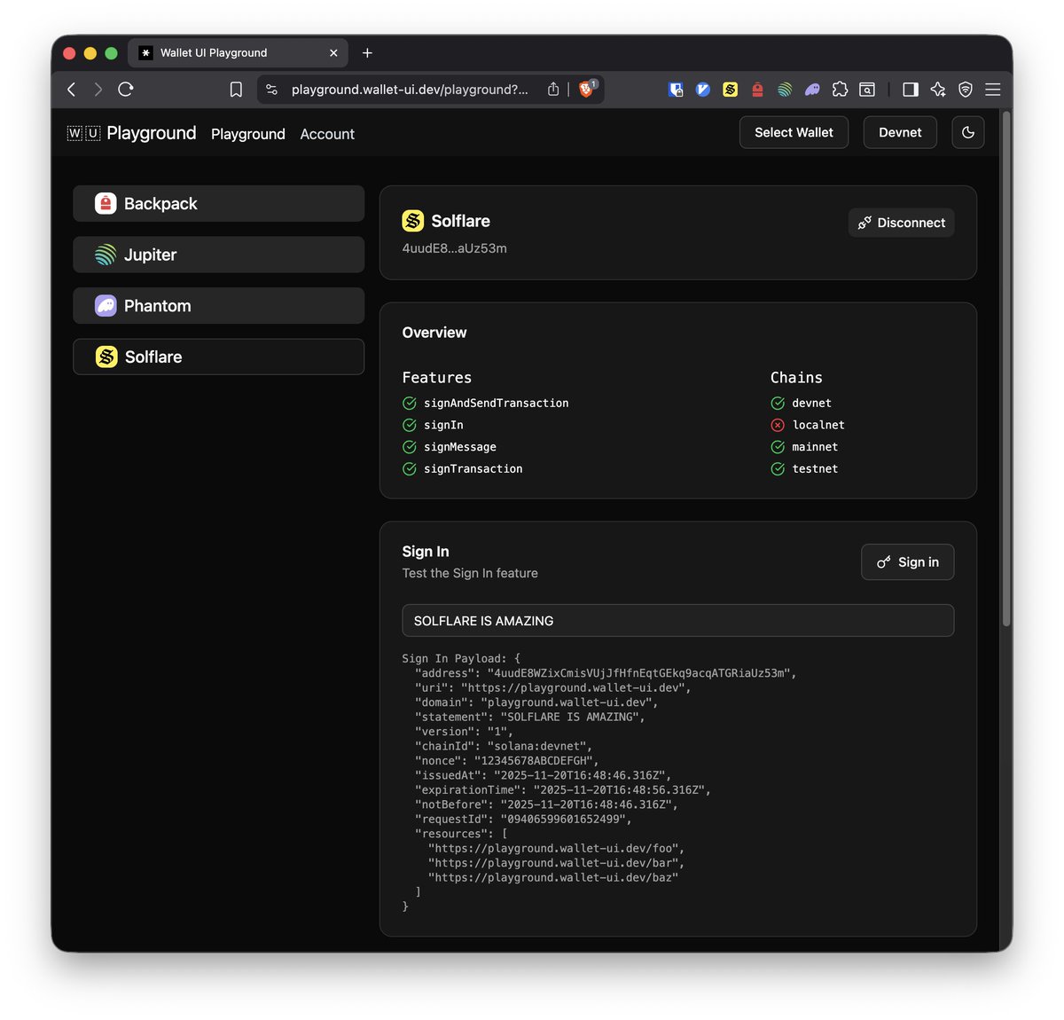Open the Brave VPN shield icon
The width and height of the screenshot is (1064, 1020).
click(x=966, y=89)
